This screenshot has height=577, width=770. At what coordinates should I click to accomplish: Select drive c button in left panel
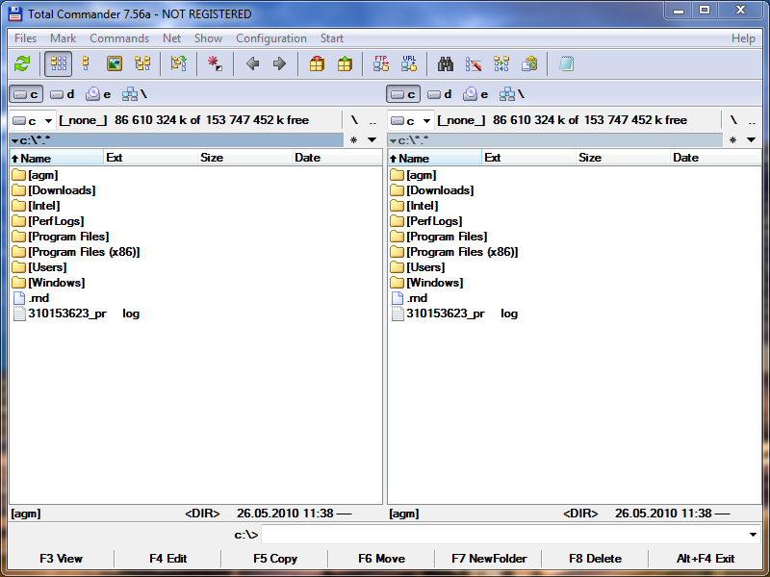pyautogui.click(x=26, y=94)
